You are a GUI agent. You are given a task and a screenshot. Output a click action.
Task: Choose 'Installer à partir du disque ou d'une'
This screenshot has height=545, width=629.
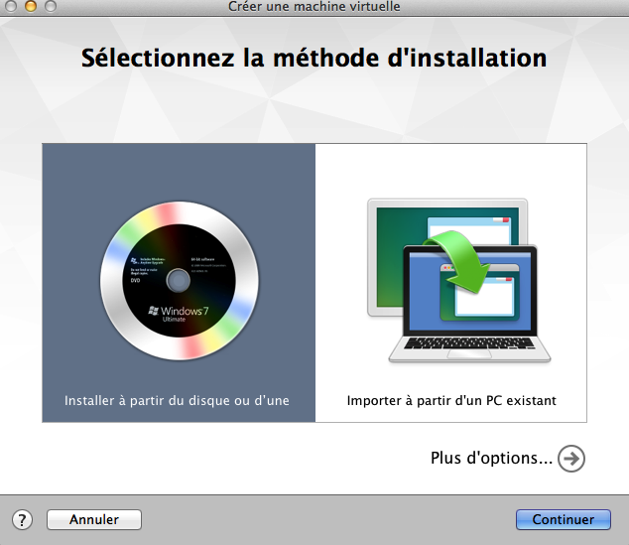(177, 400)
